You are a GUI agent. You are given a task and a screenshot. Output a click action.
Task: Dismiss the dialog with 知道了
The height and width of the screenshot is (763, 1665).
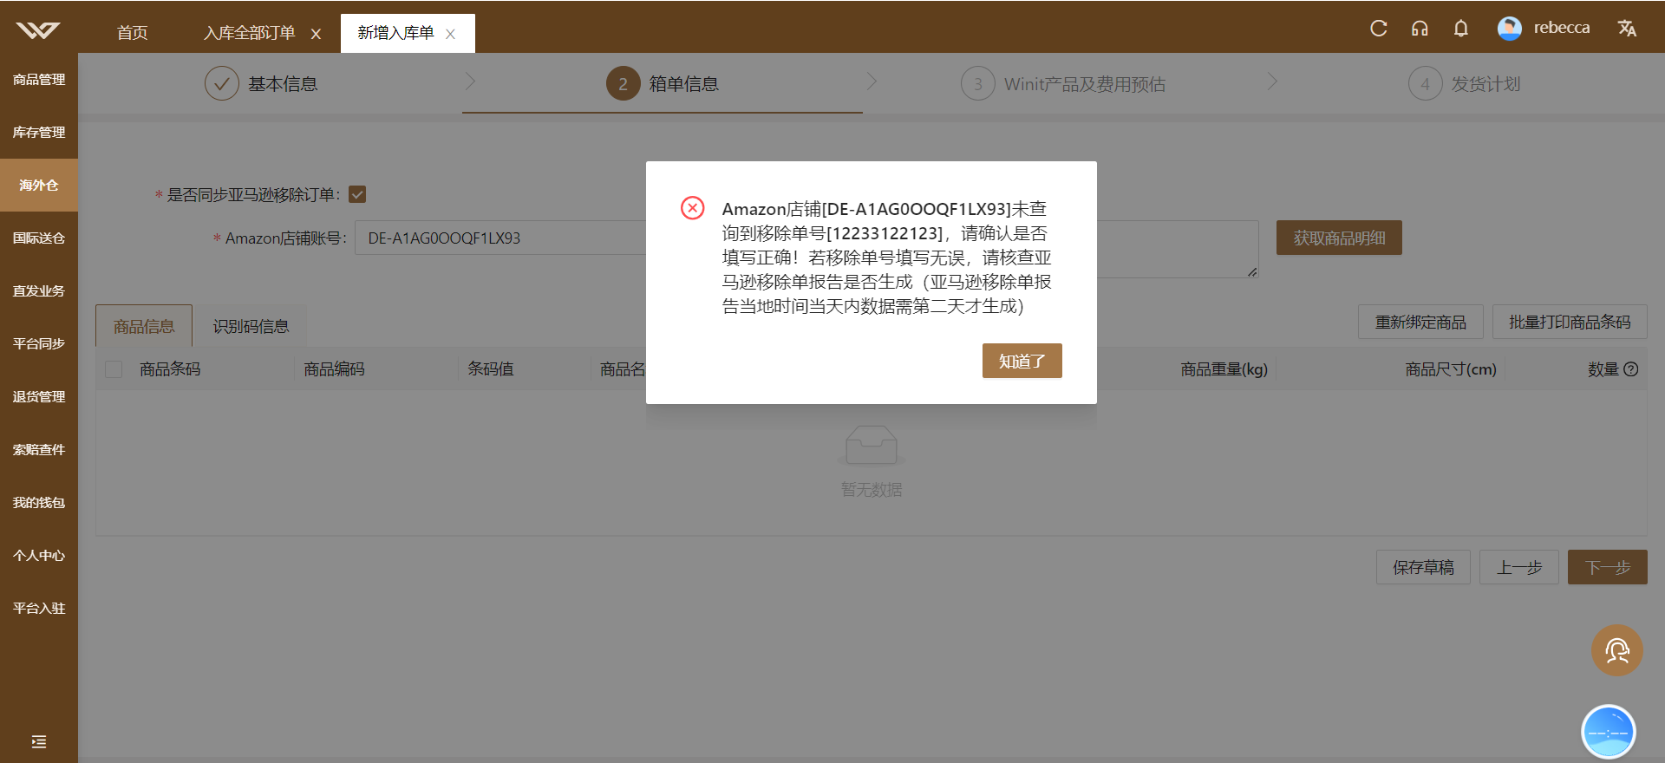tap(1022, 361)
